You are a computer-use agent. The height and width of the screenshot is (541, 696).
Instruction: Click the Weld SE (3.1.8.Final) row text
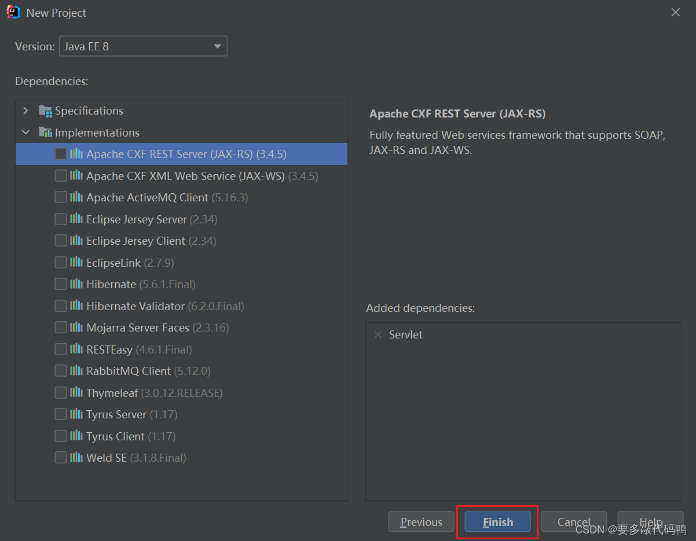pyautogui.click(x=137, y=458)
